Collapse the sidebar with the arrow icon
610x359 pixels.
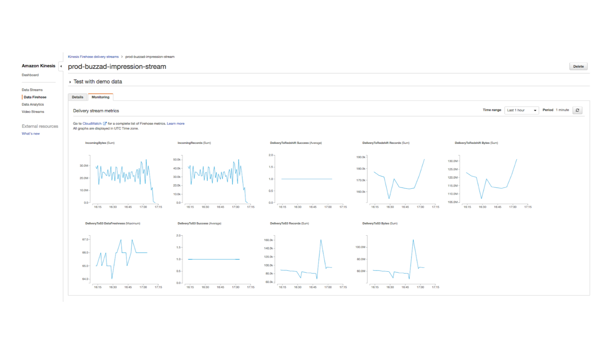point(61,66)
